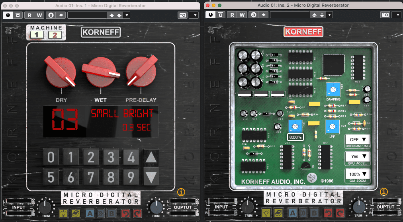Click the yellow lightbulb tooltips icon in Ins. 1 window
The width and height of the screenshot is (403, 222).
coord(63,213)
